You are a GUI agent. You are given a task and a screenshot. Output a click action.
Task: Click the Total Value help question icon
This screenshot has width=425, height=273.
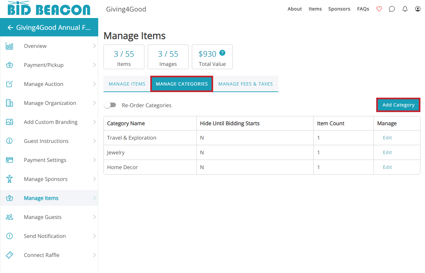coord(222,53)
